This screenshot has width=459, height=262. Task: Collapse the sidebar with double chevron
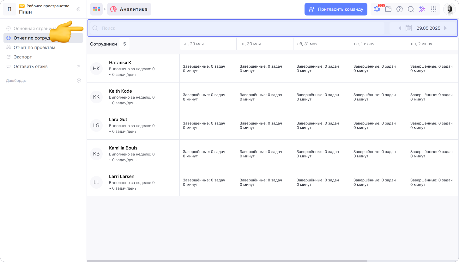(x=78, y=9)
